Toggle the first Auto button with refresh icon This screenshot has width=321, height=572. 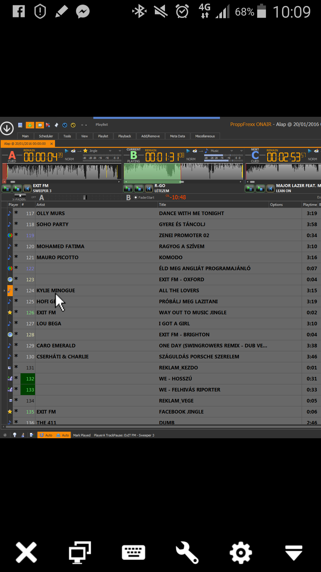click(46, 435)
